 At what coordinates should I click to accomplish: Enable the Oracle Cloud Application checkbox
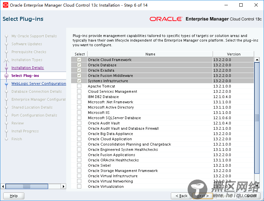pos(79,139)
